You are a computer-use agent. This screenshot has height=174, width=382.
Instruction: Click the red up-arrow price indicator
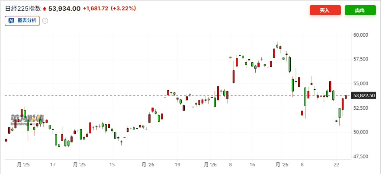click(x=44, y=9)
